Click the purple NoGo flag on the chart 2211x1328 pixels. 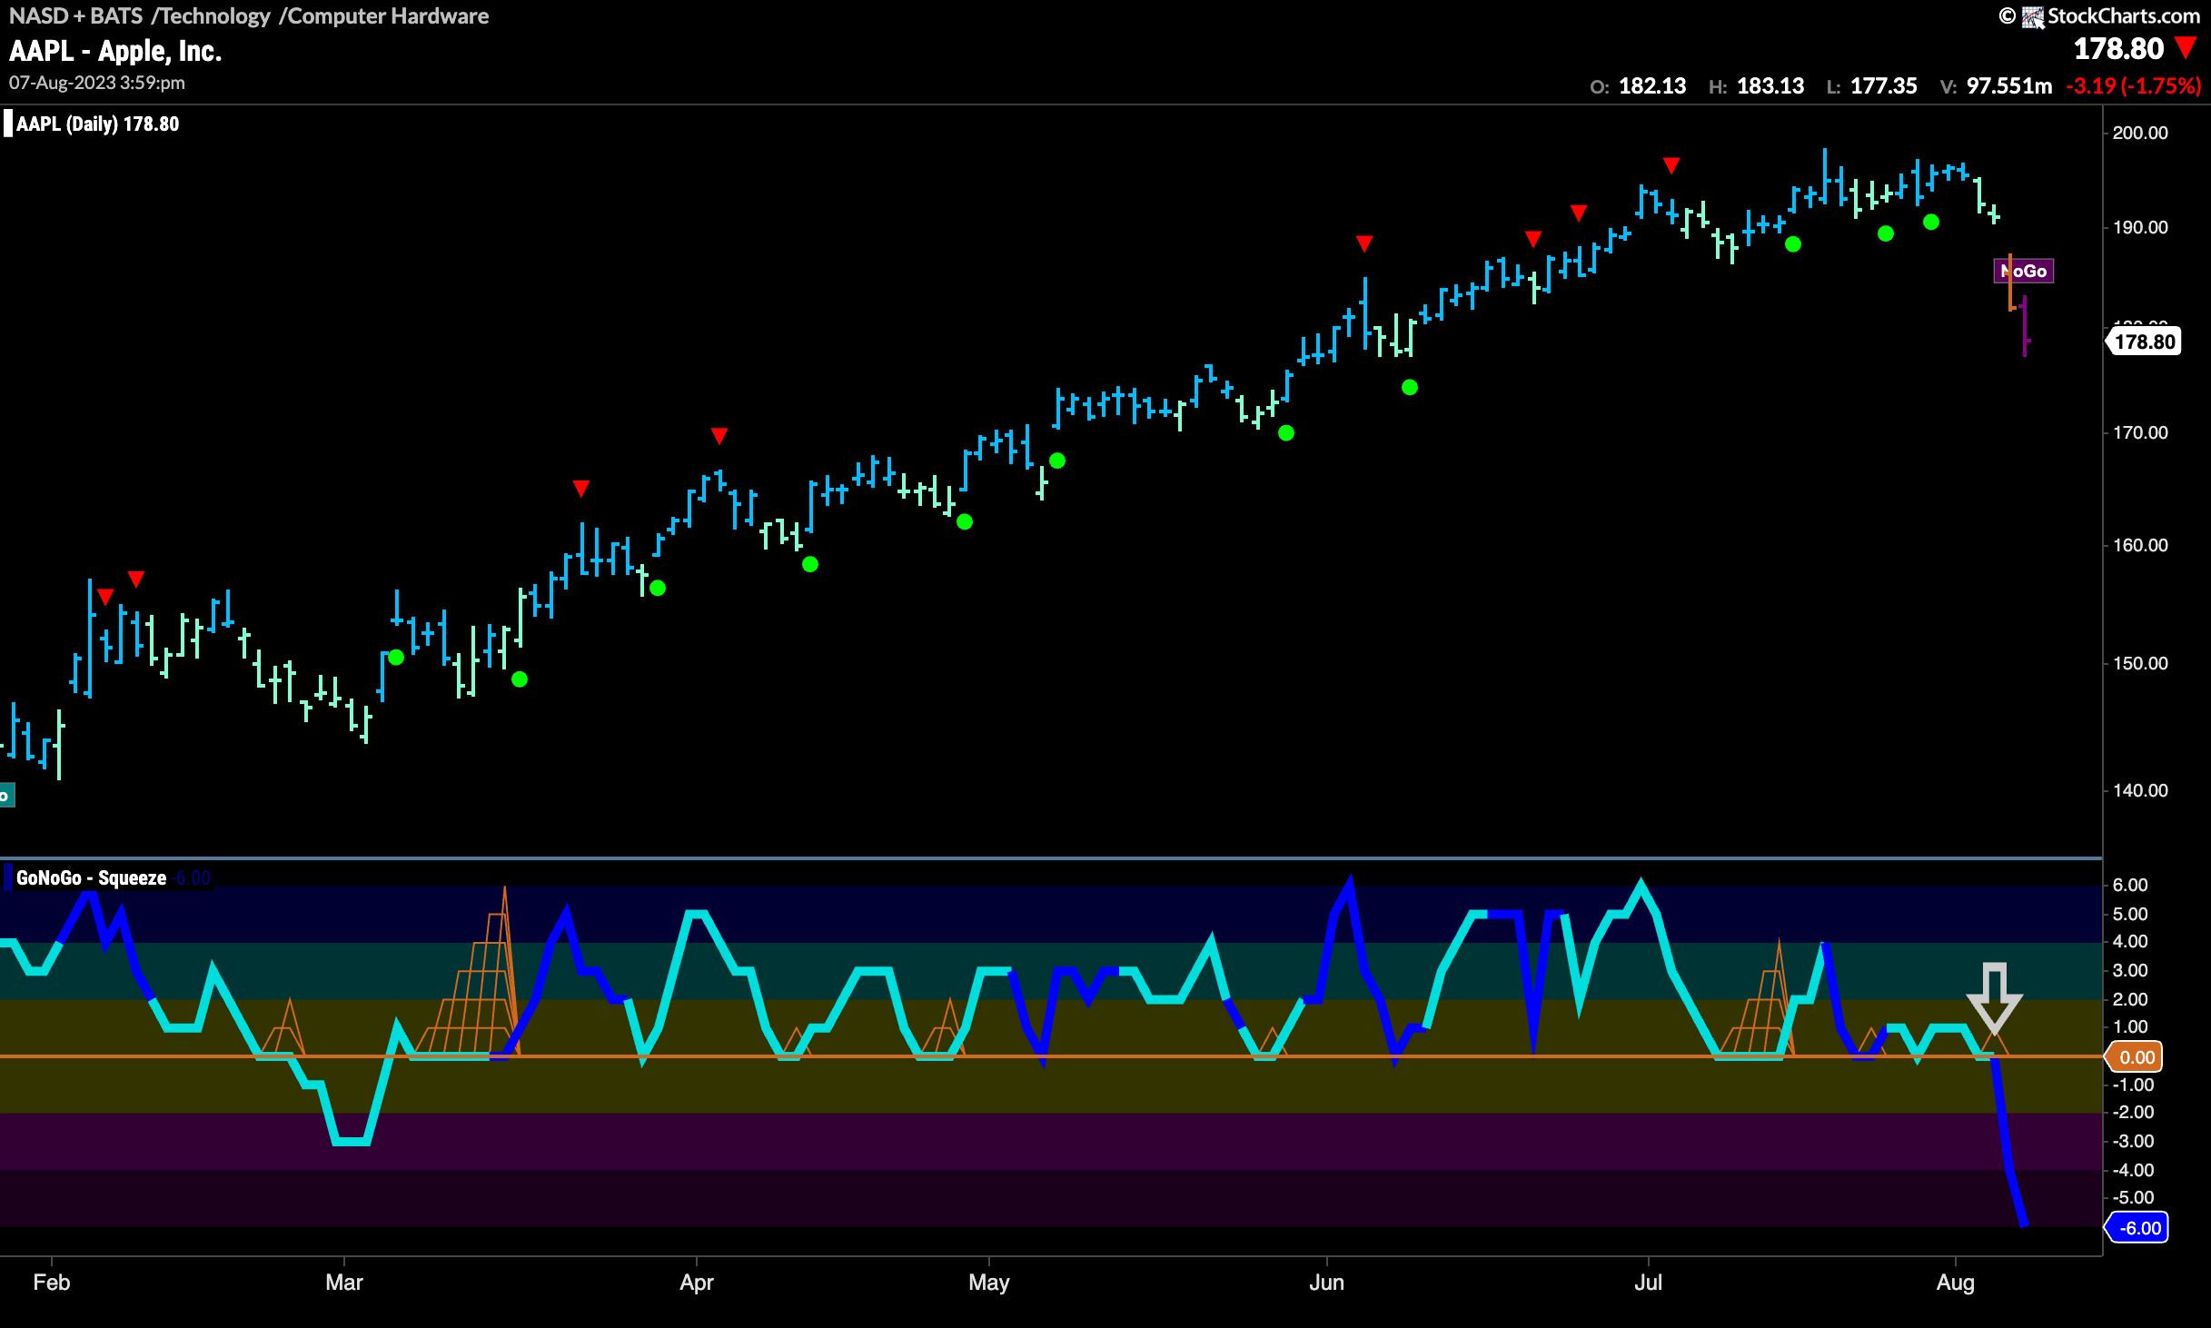tap(2023, 271)
